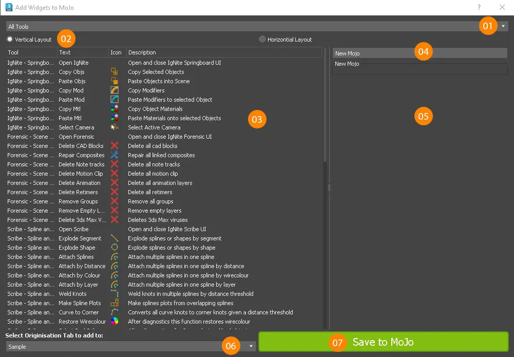Click the Copy Mtl colored spheres icon

pyautogui.click(x=115, y=108)
